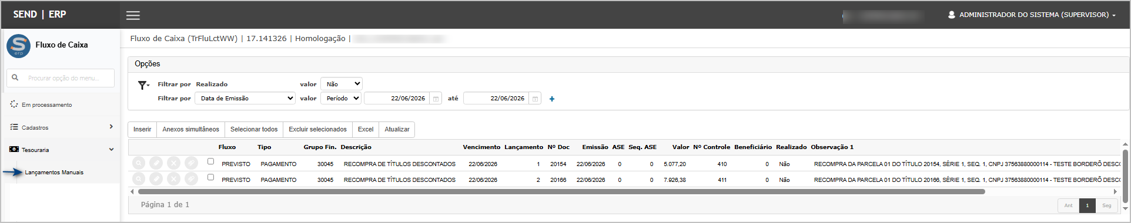Screen dimensions: 1131x223
Task: Toggle the hamburger menu in top bar
Action: pos(133,15)
